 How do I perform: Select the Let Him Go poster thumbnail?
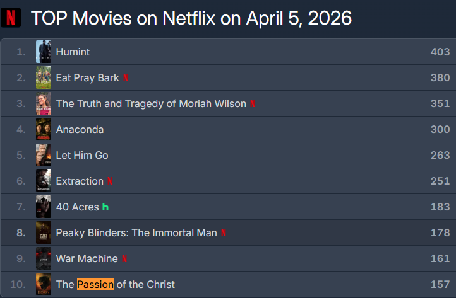44,155
